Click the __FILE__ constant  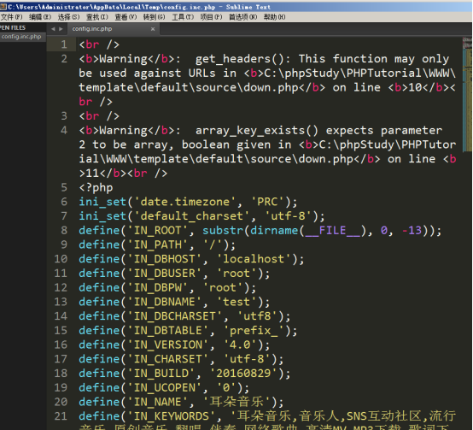[333, 231]
